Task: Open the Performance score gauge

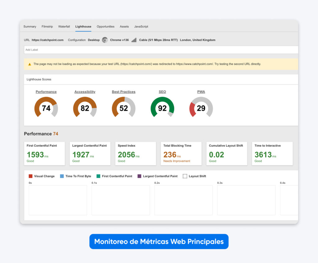Action: coord(46,107)
